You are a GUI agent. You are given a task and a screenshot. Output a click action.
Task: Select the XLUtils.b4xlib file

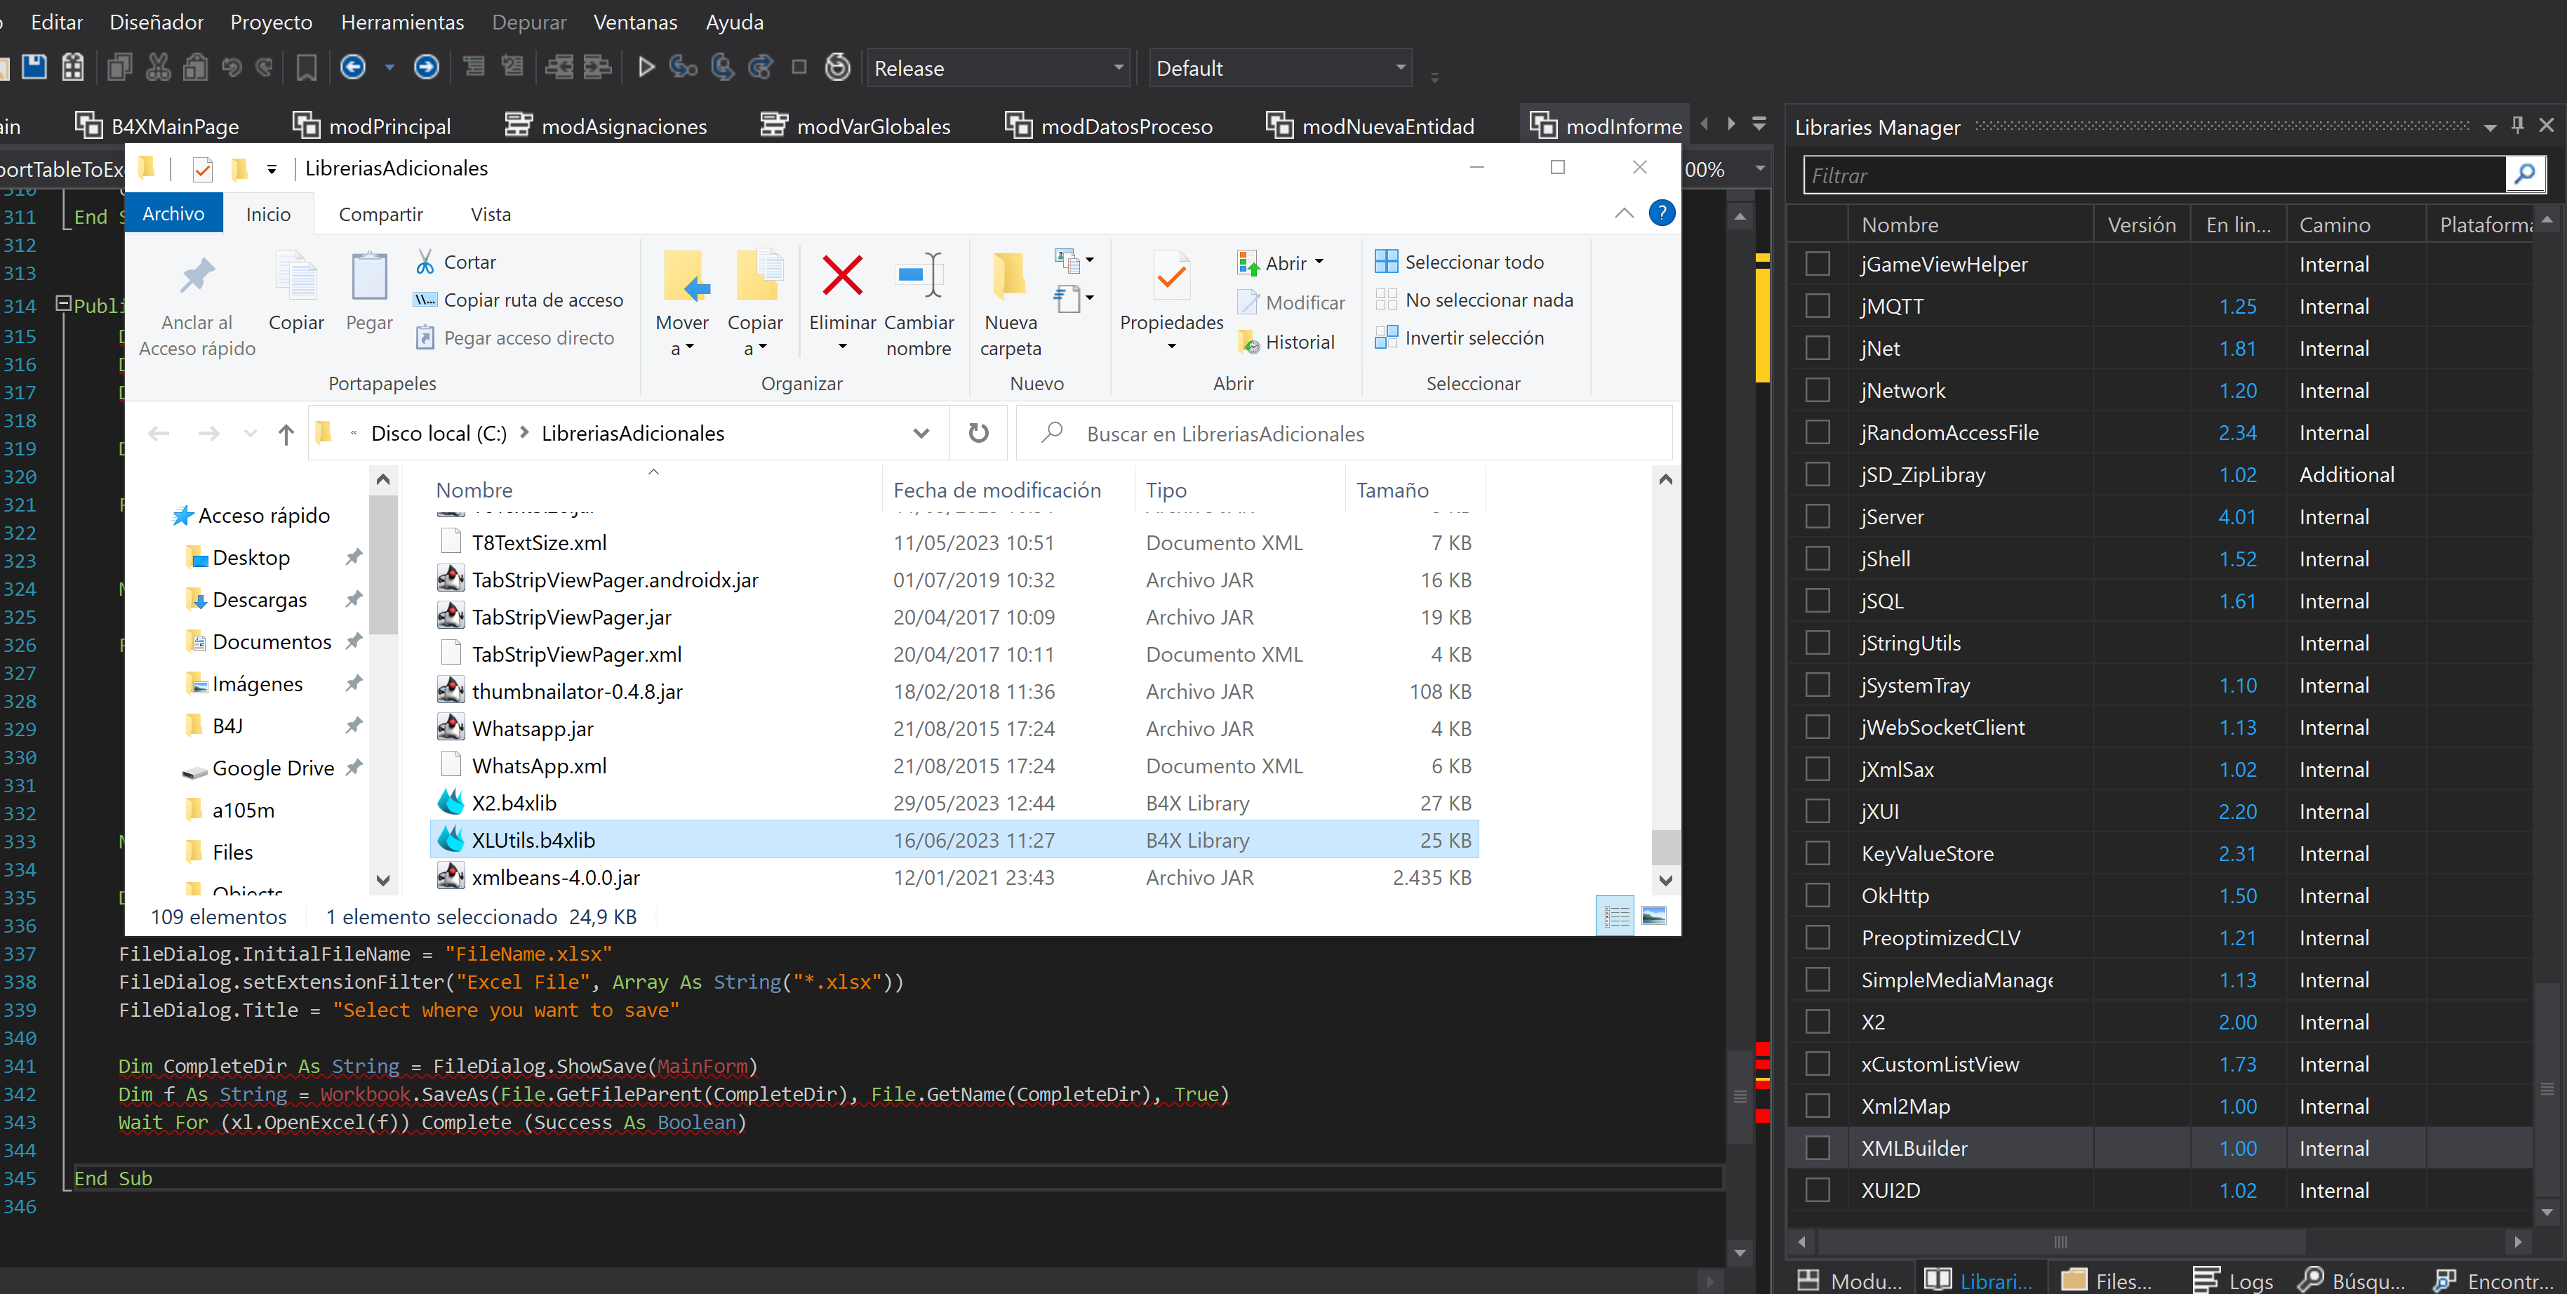(533, 840)
